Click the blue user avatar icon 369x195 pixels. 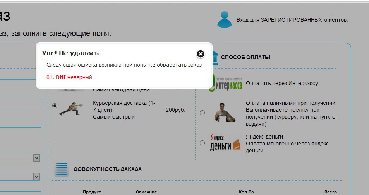tap(225, 19)
